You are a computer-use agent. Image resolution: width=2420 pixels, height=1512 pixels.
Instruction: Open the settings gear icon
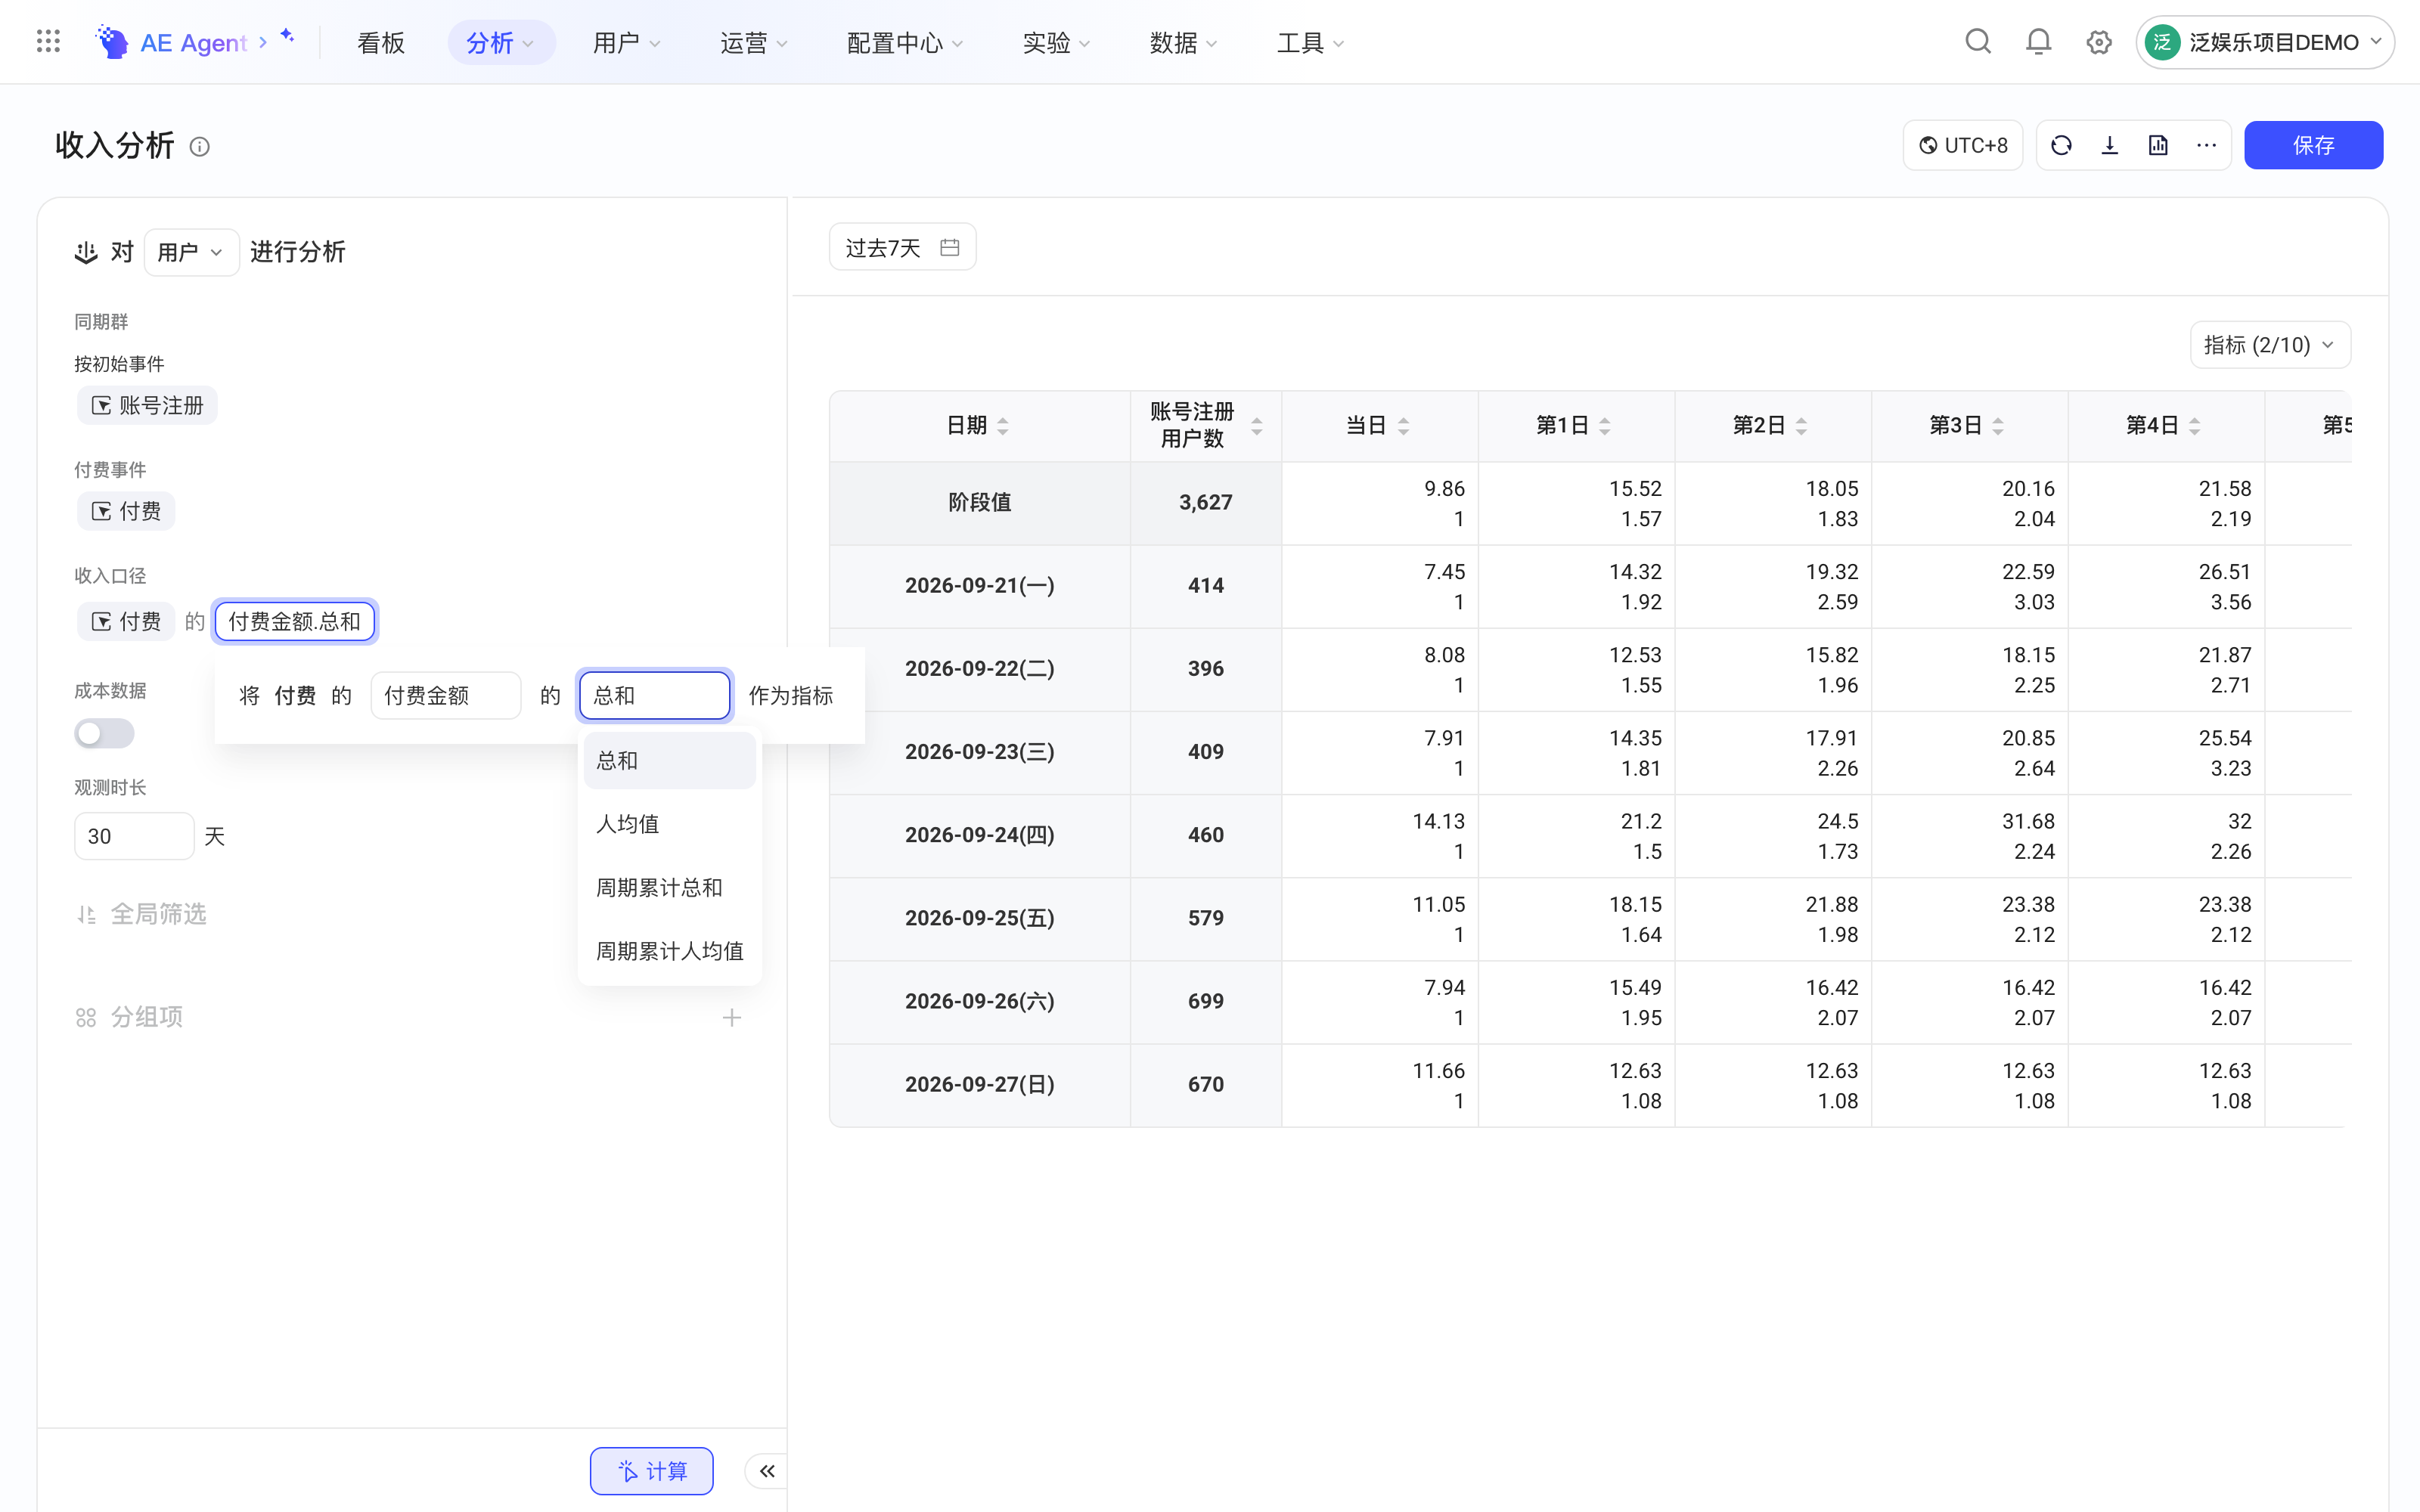(x=2099, y=42)
